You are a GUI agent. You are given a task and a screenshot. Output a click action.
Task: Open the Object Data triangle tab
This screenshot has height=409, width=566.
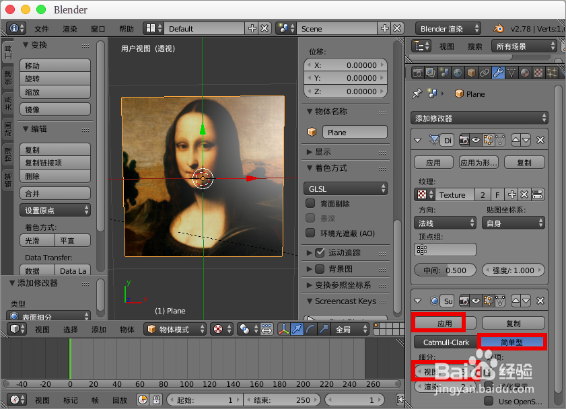511,73
